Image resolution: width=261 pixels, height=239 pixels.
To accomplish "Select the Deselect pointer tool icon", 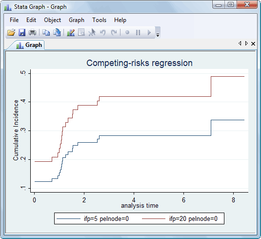I will coord(92,32).
